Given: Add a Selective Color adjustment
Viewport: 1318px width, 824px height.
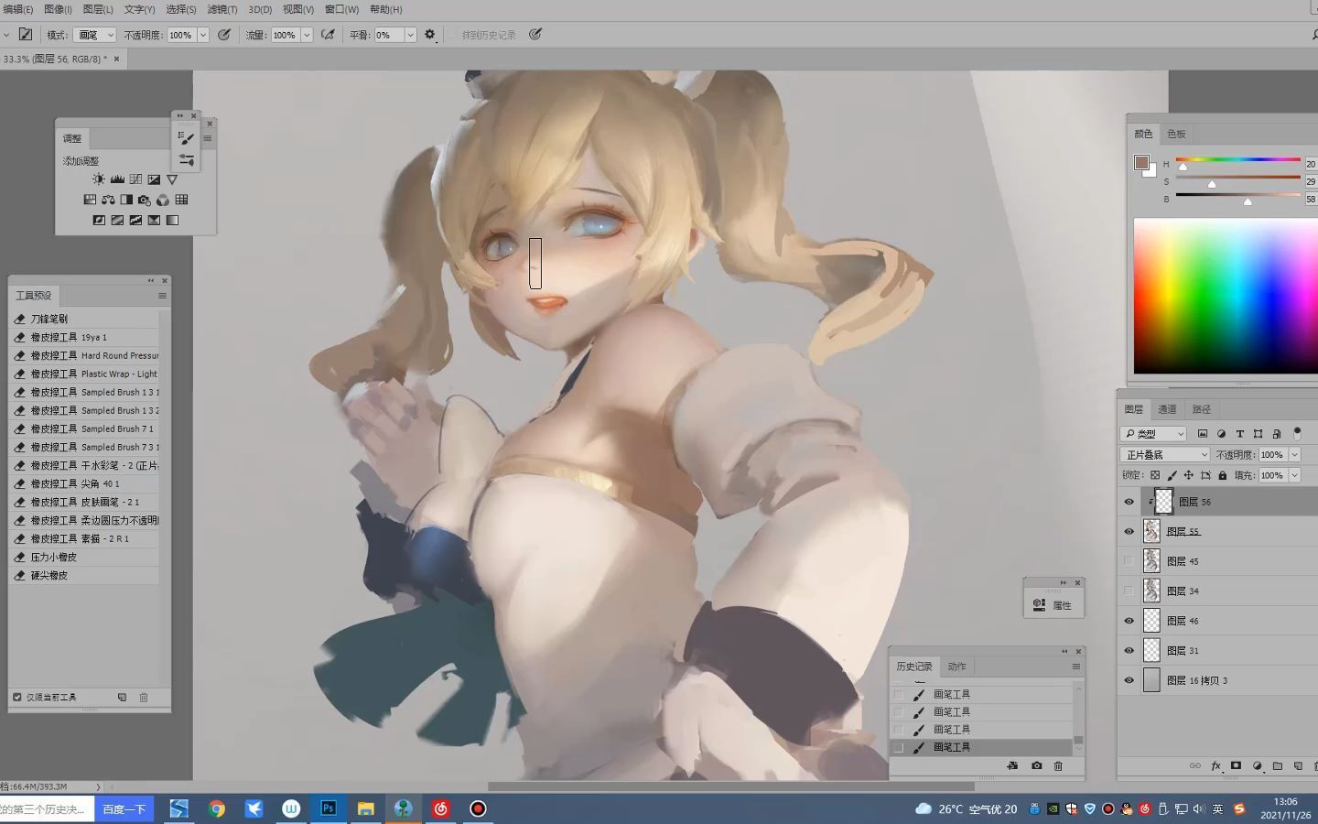Looking at the screenshot, I should click(154, 220).
